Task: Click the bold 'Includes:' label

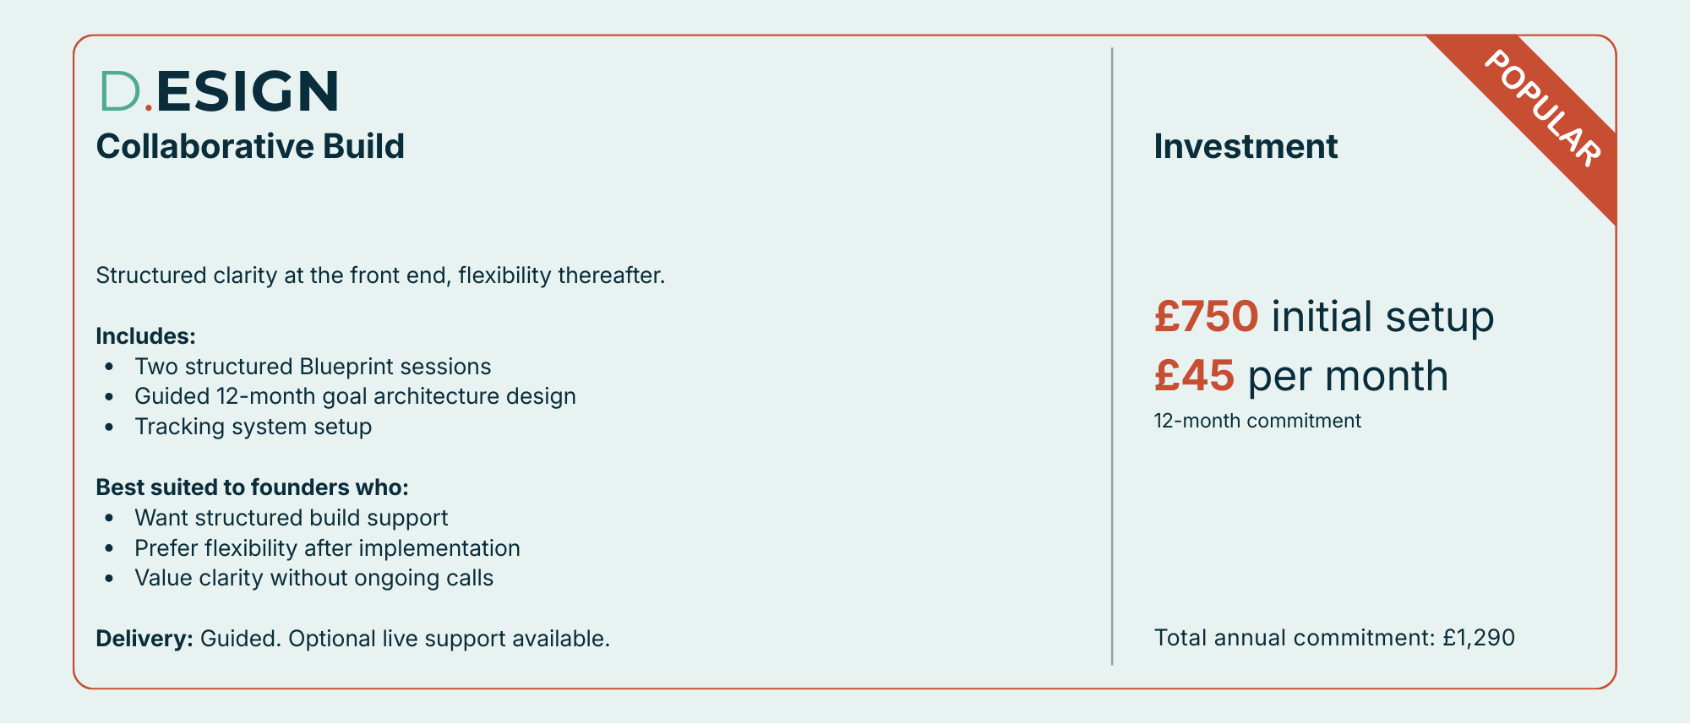Action: [x=145, y=336]
